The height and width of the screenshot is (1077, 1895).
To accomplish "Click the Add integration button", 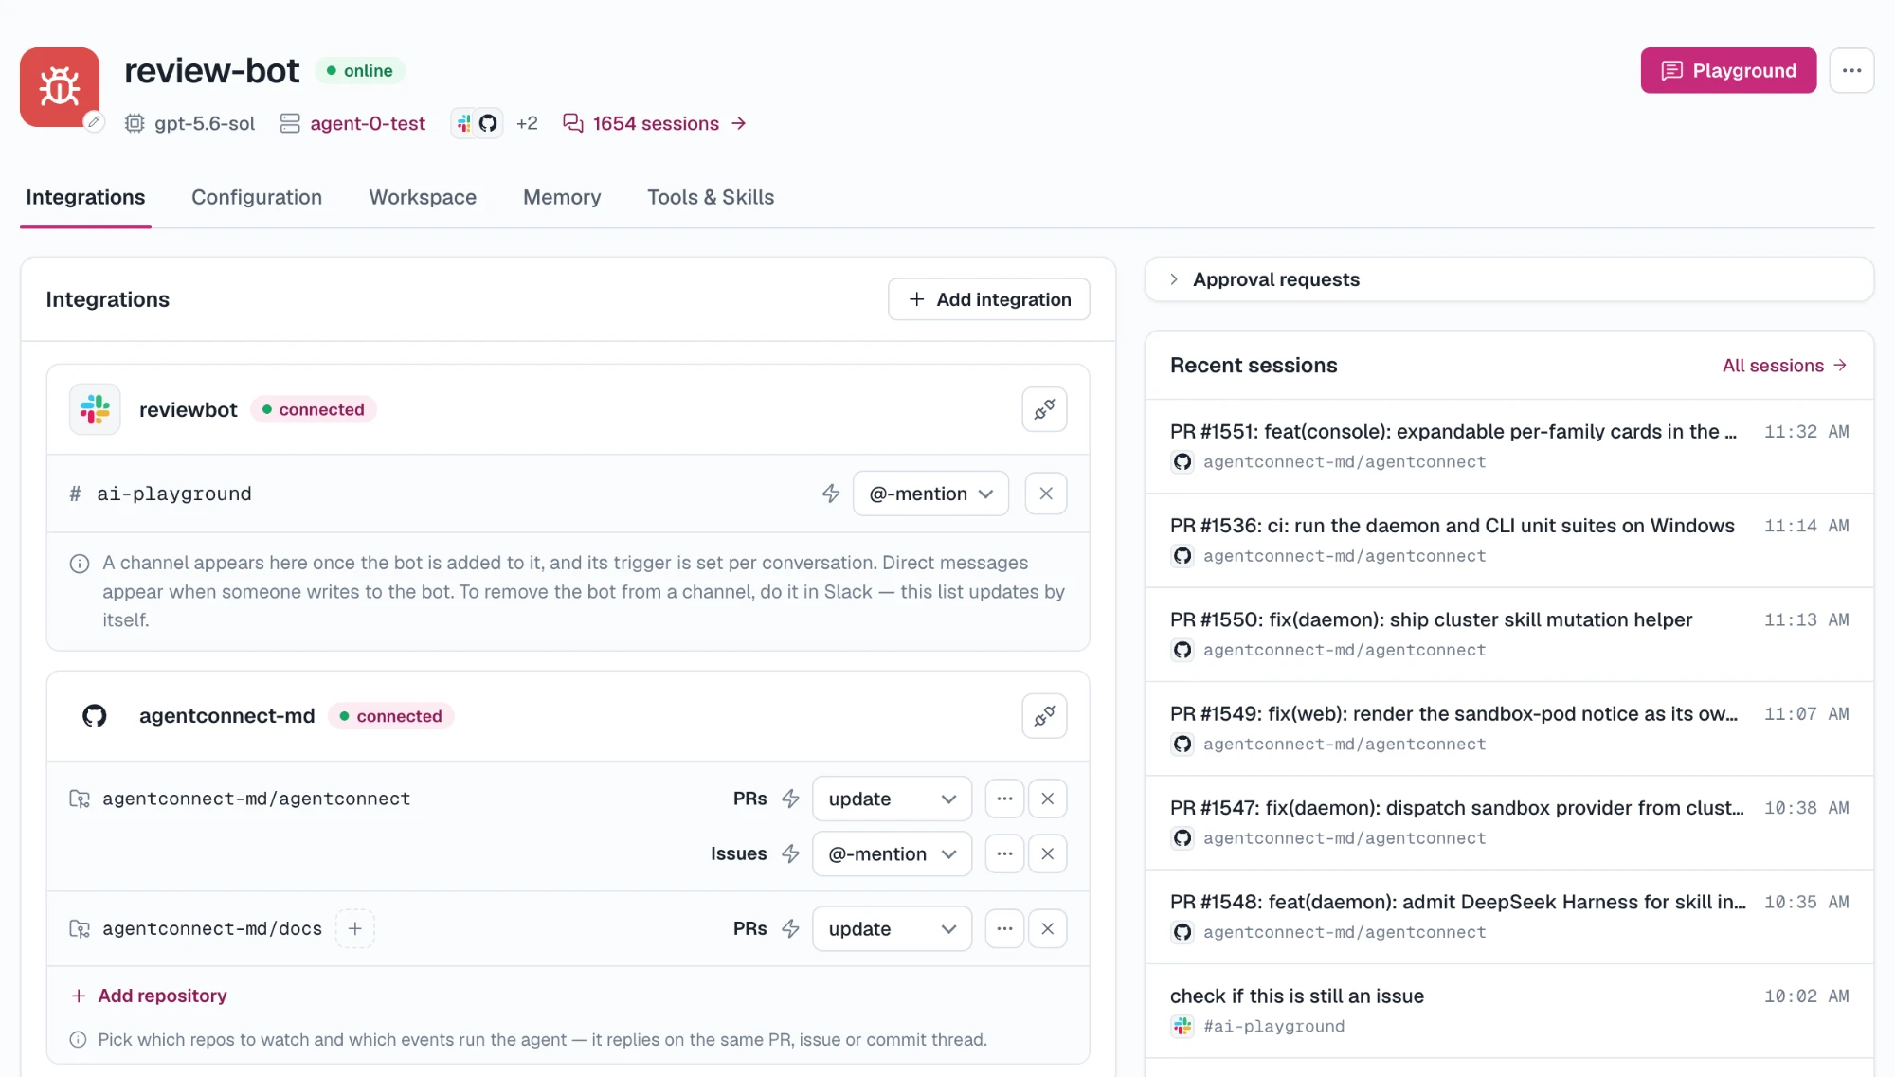I will [988, 299].
